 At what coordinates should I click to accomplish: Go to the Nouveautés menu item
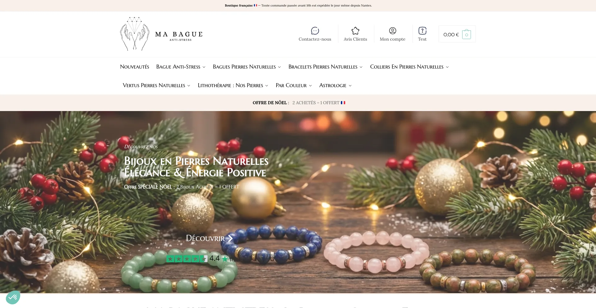(134, 67)
